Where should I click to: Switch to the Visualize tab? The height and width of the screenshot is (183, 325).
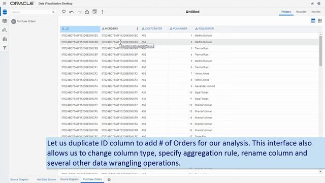pos(301,12)
